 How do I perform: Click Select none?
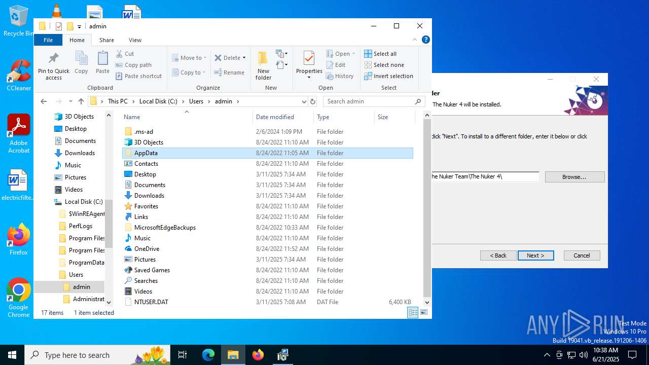pos(384,65)
